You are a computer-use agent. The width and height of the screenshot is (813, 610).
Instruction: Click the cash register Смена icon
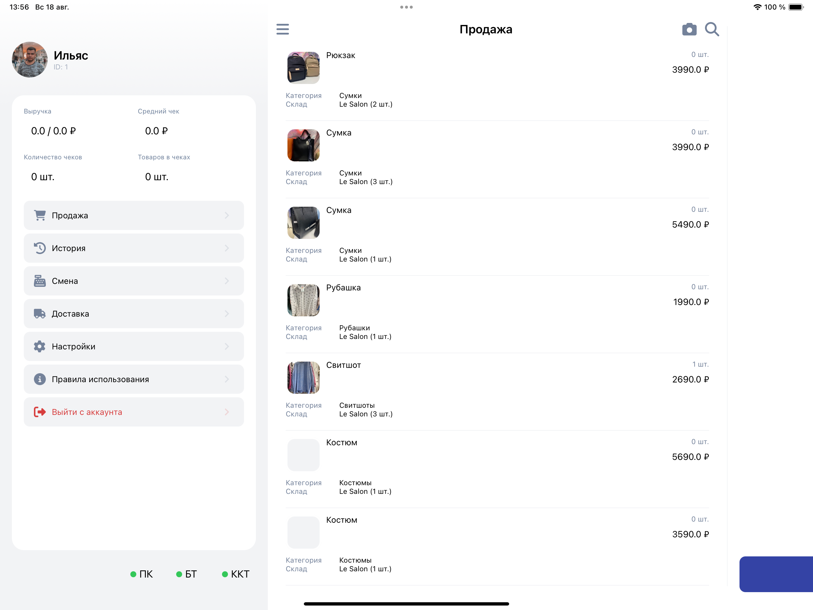(x=40, y=281)
